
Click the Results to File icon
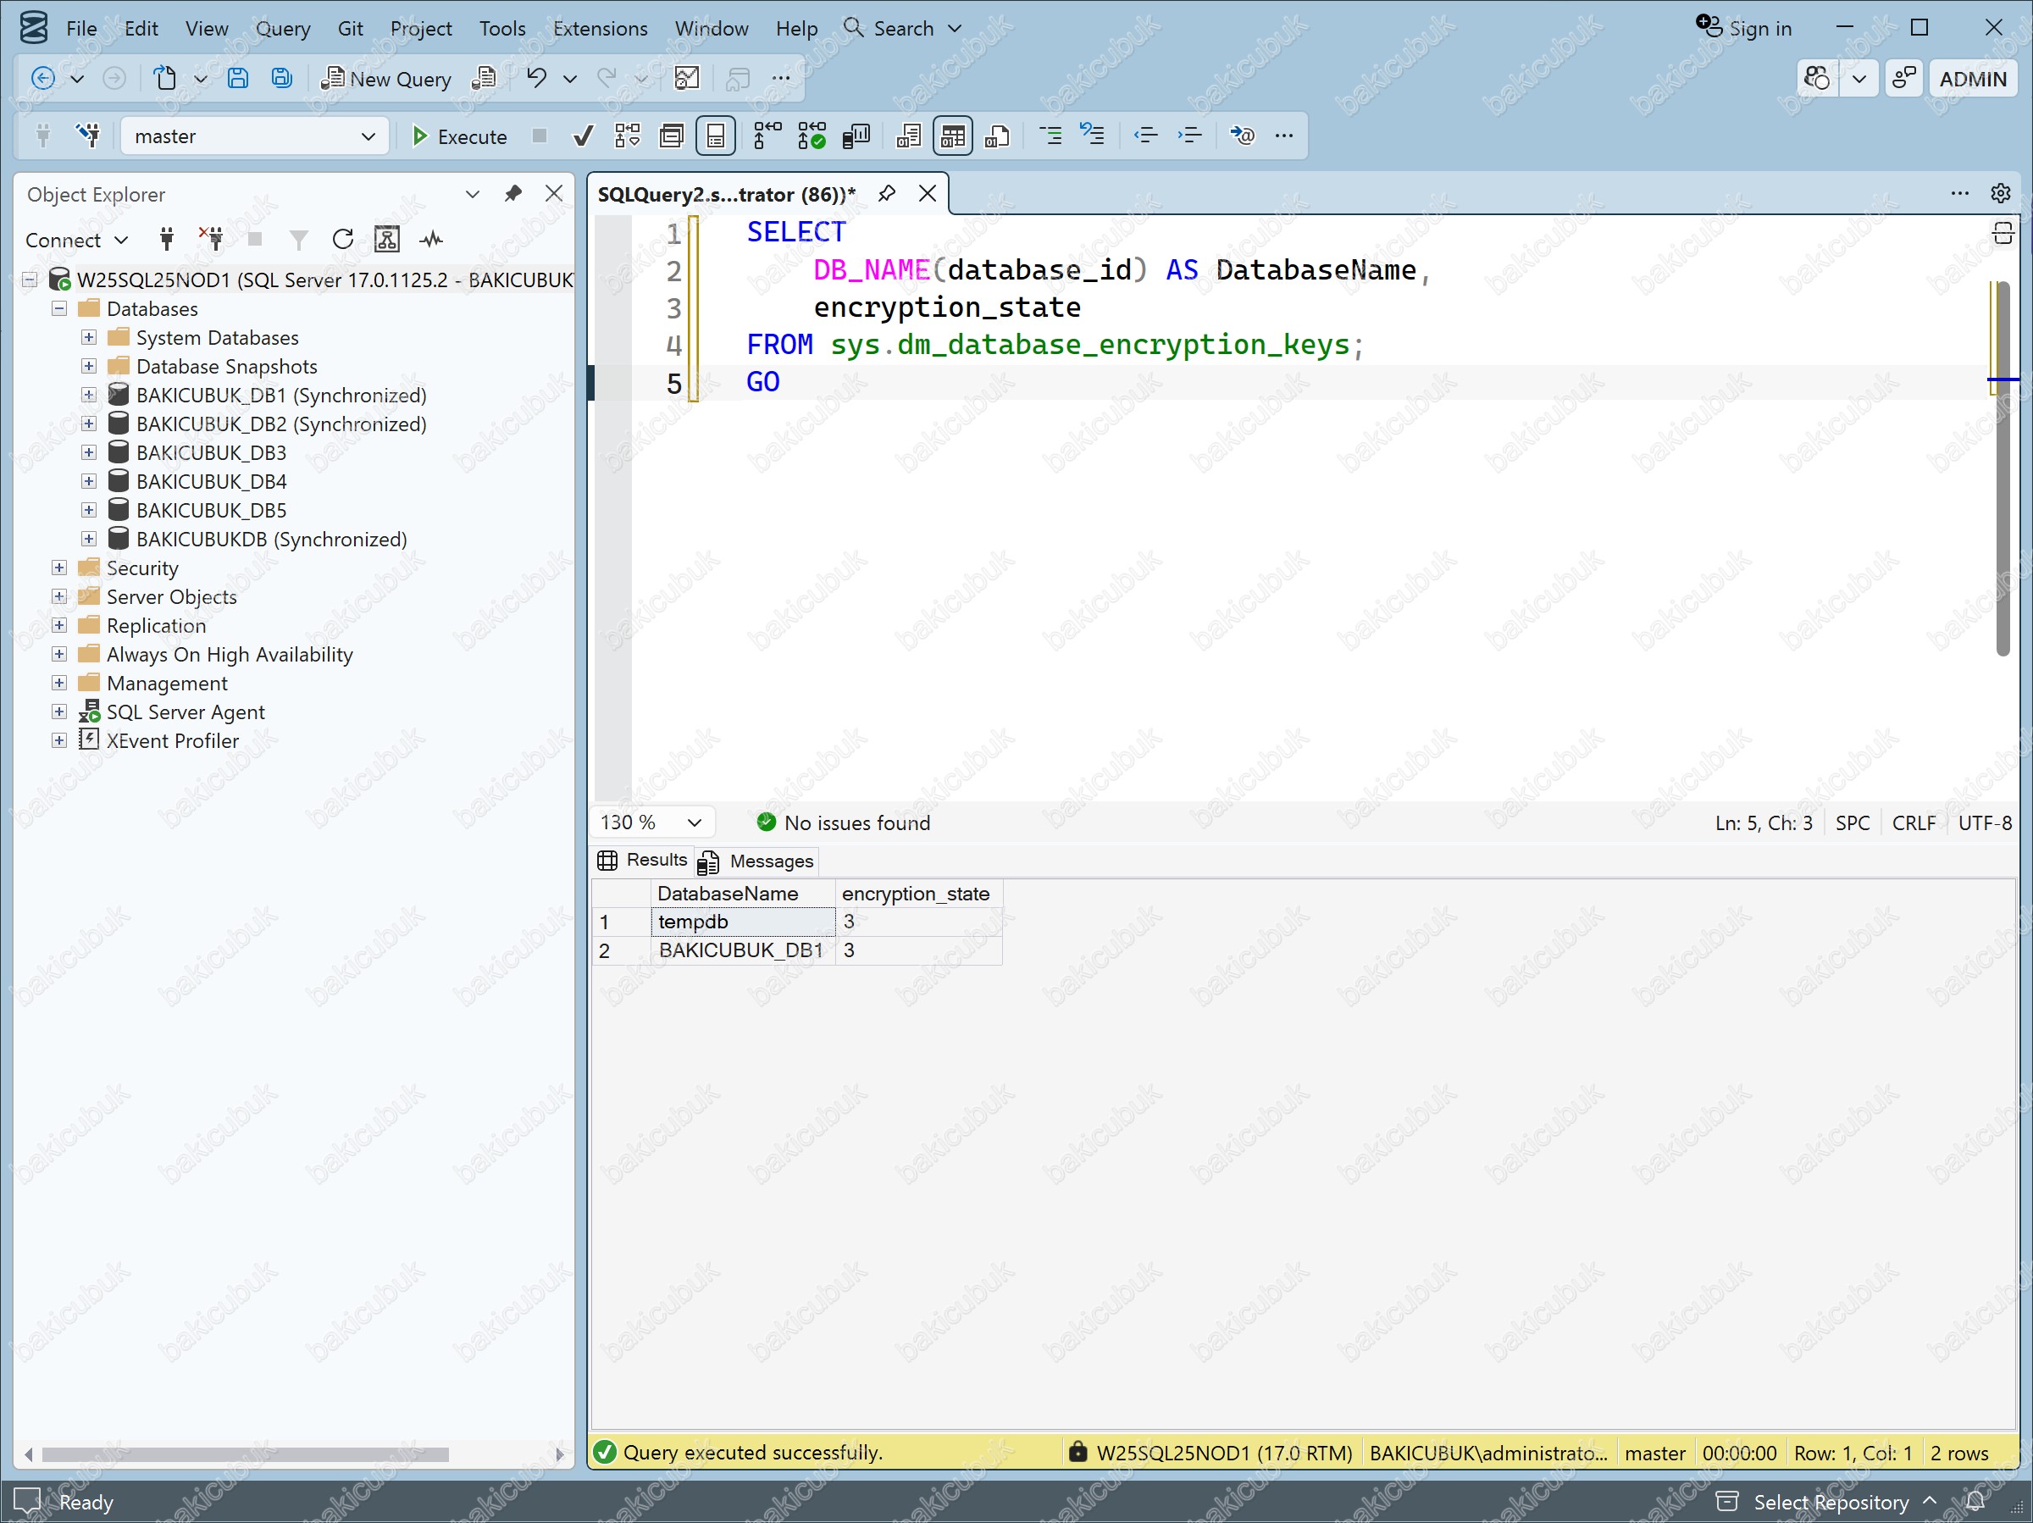pos(997,137)
